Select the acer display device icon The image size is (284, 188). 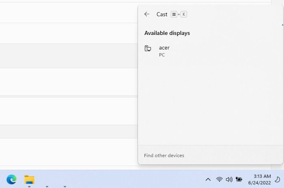pyautogui.click(x=148, y=49)
